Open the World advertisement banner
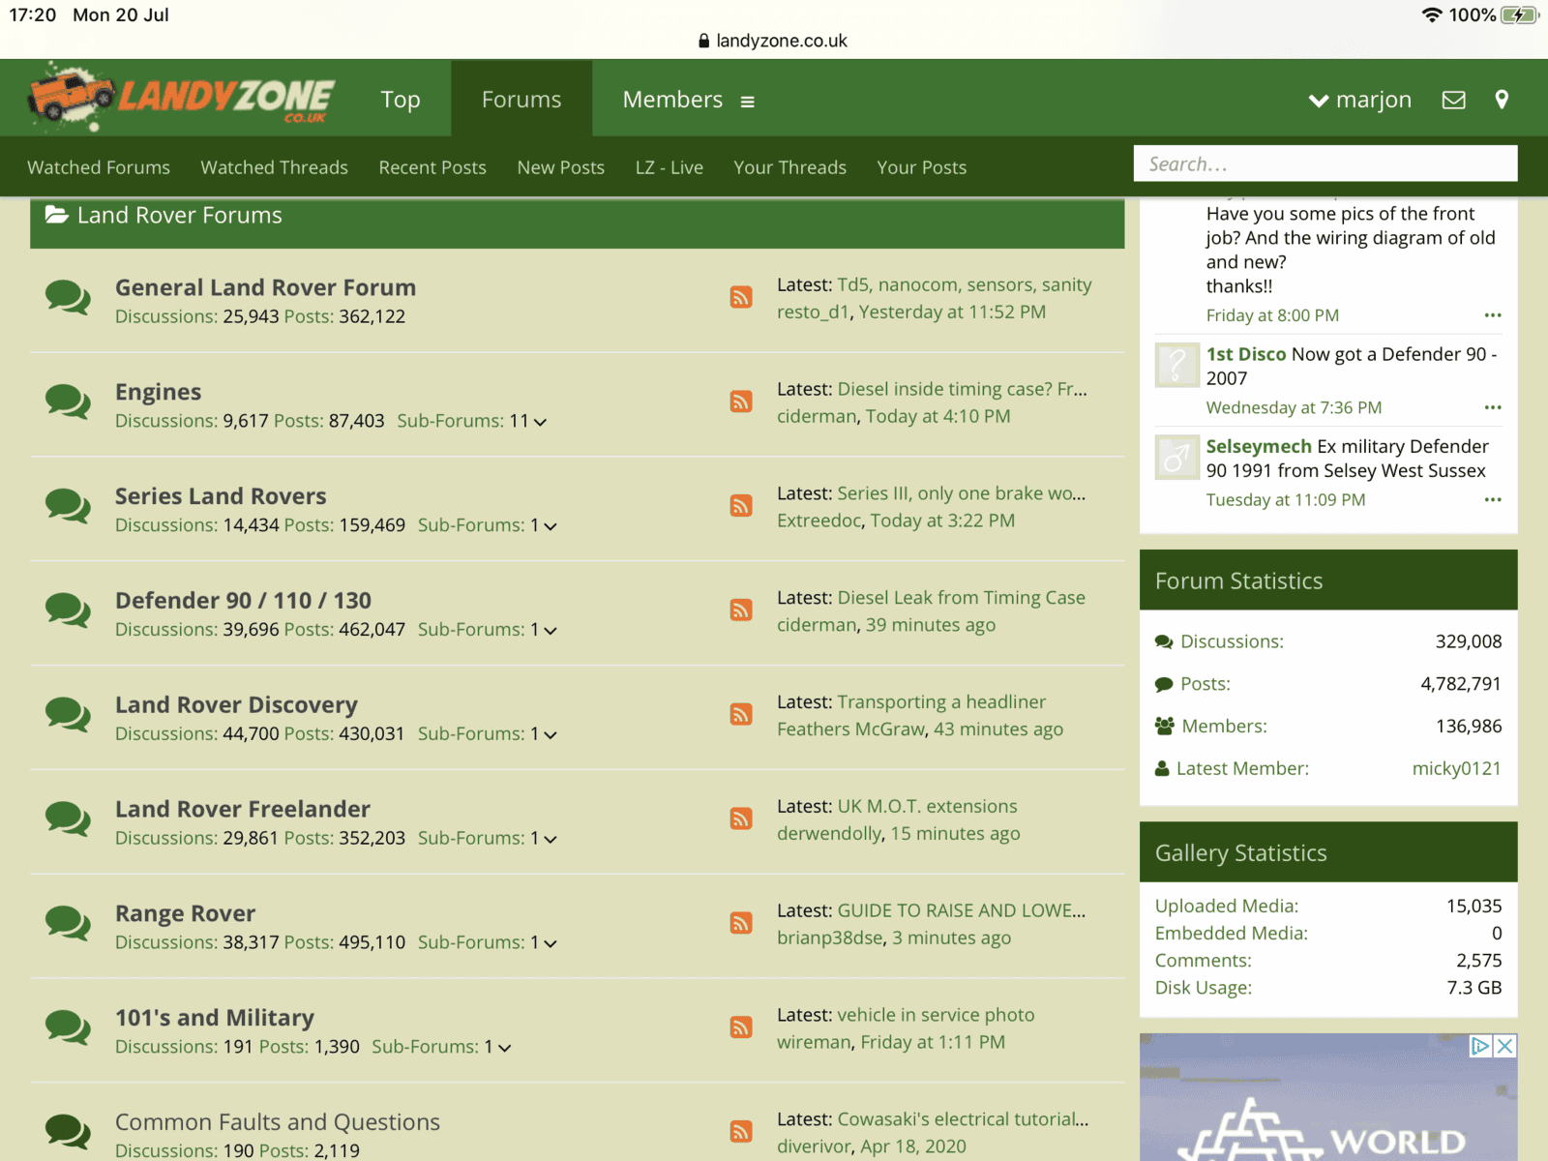Viewport: 1548px width, 1161px height. tap(1328, 1097)
